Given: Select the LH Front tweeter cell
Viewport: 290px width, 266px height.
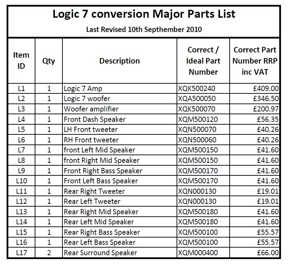Looking at the screenshot, I should click(x=119, y=130).
